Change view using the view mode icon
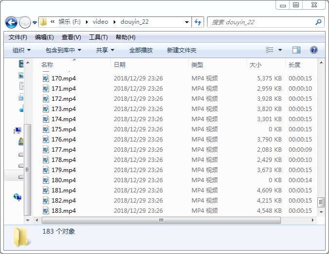The image size is (329, 254). click(x=270, y=50)
